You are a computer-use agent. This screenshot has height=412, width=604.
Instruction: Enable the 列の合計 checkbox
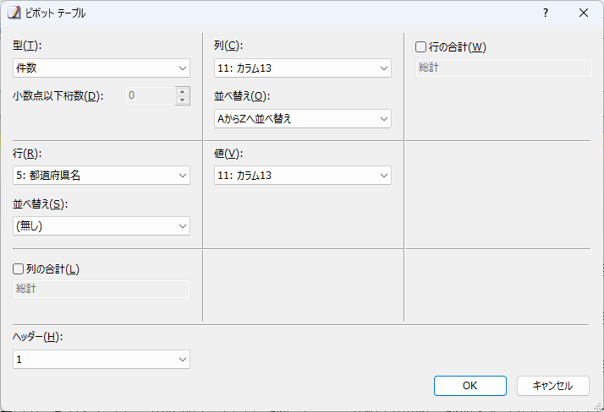click(x=19, y=268)
